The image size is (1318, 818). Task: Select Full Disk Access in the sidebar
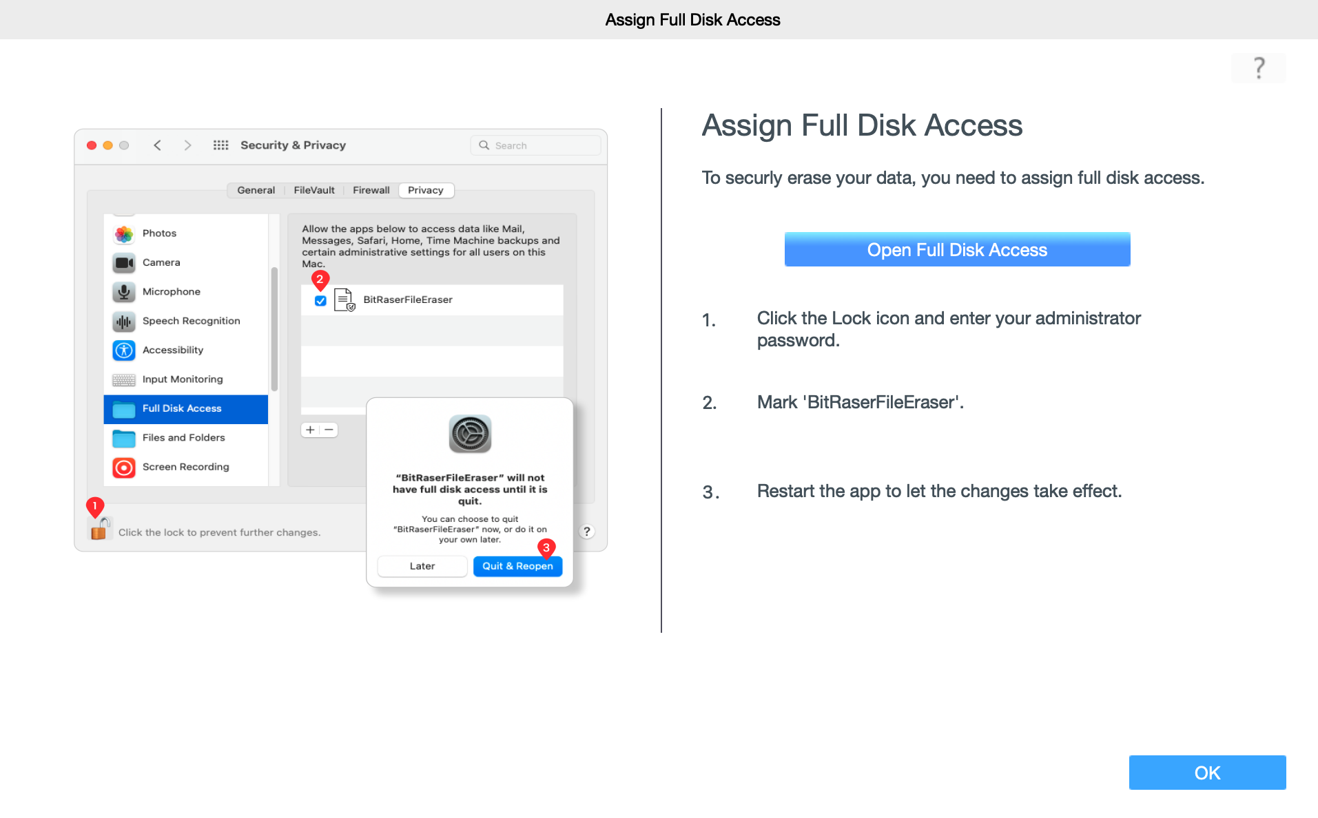coord(186,409)
